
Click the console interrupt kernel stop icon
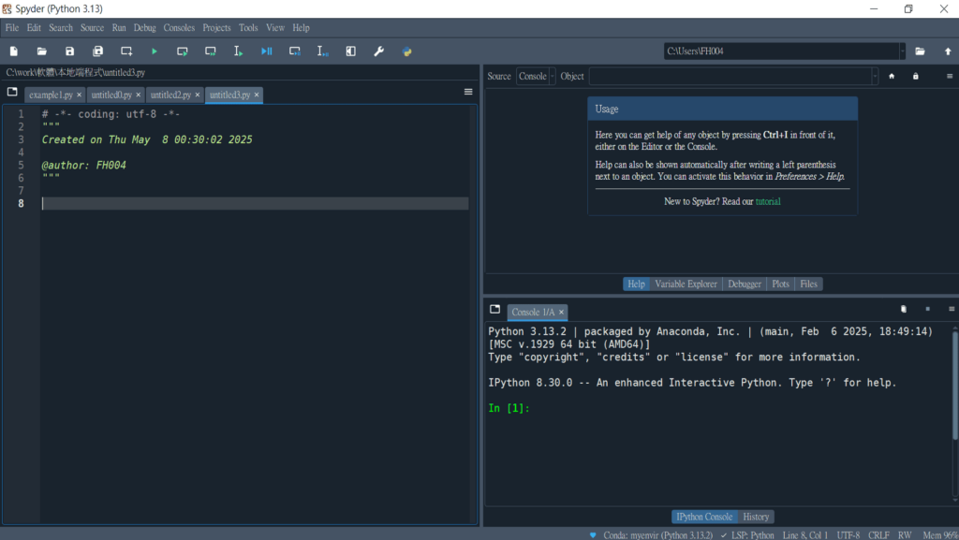[927, 309]
